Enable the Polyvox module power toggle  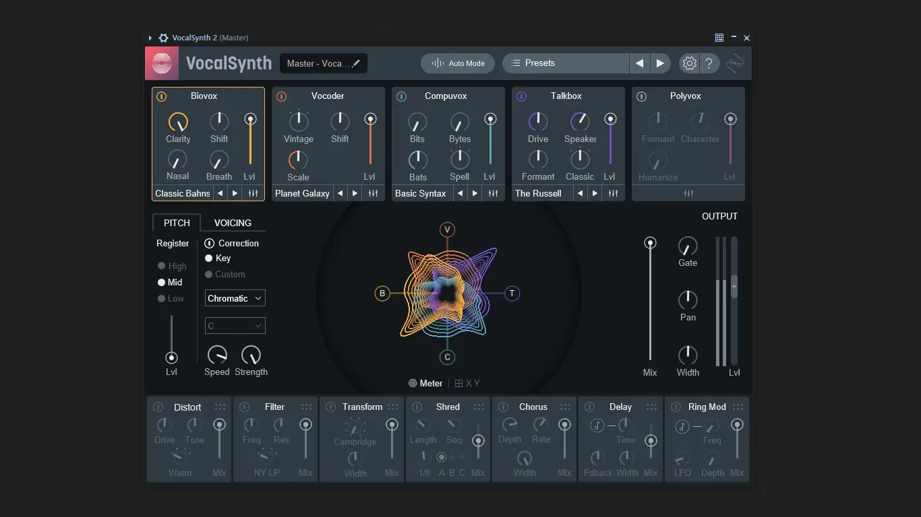pos(641,96)
